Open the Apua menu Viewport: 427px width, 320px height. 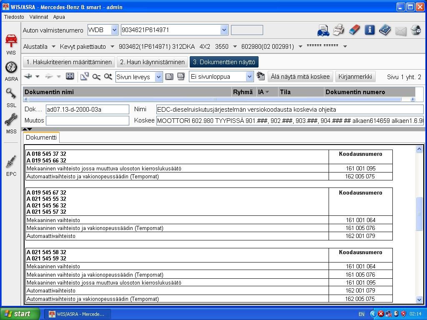pyautogui.click(x=59, y=17)
